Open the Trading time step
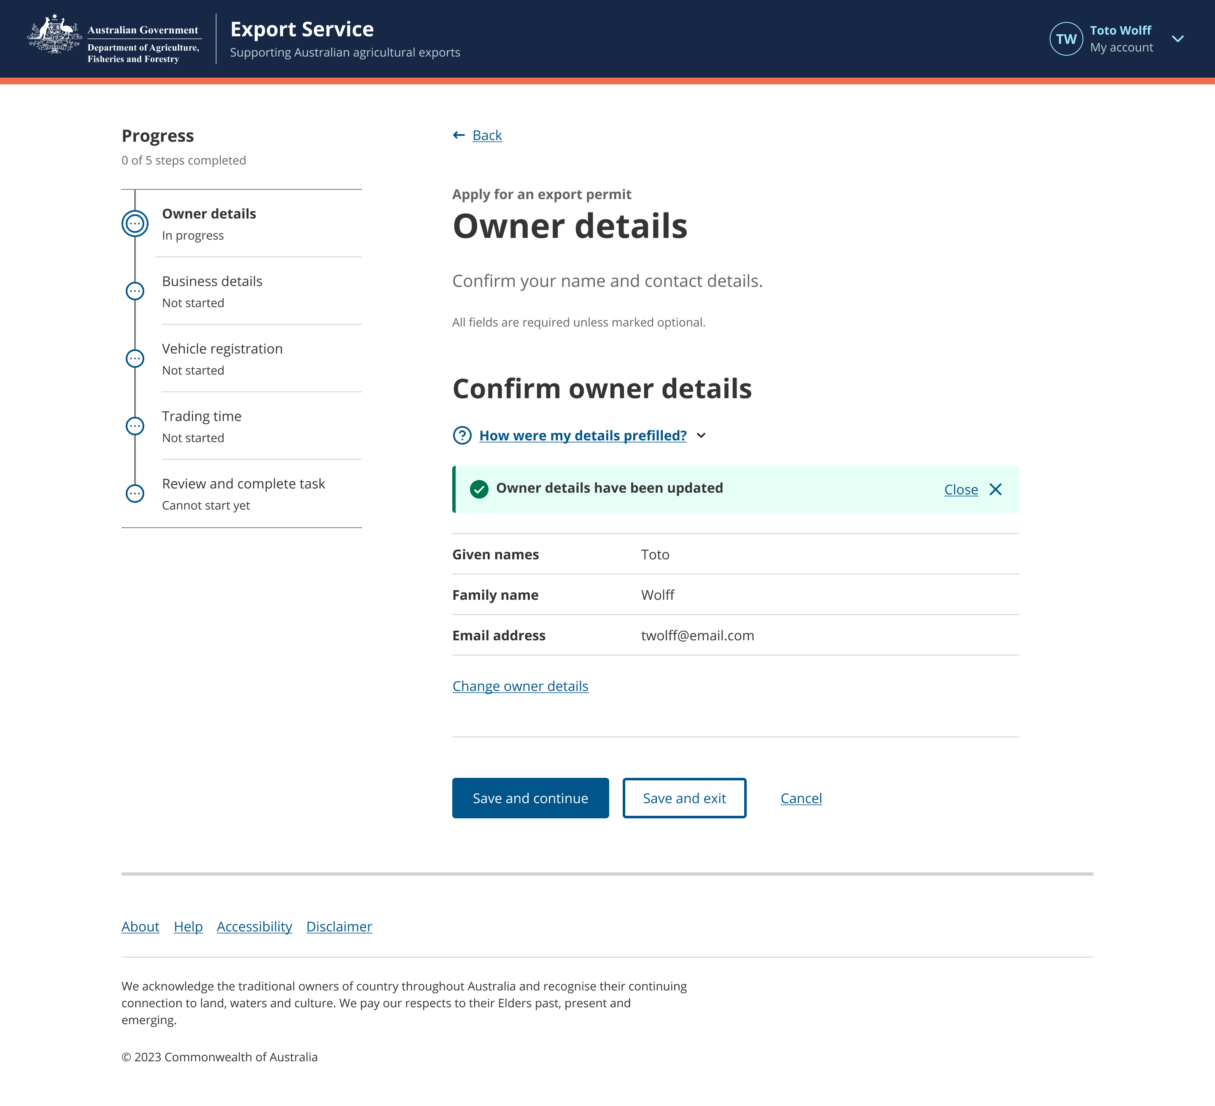This screenshot has width=1215, height=1106. (201, 416)
